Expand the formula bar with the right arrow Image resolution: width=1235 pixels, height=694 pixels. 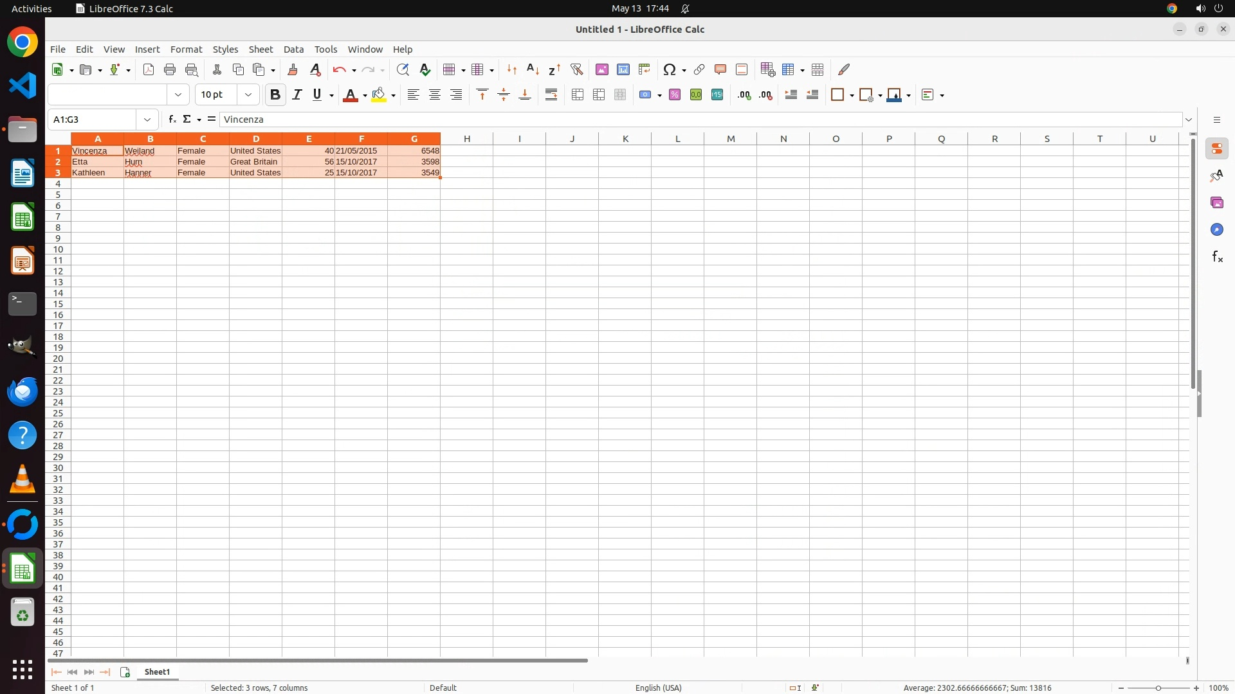[1189, 120]
